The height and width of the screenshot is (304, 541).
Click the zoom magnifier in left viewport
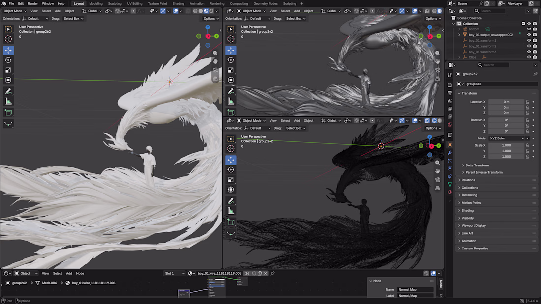click(215, 53)
